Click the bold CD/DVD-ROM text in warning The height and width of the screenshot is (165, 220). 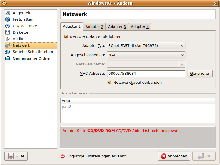click(101, 131)
